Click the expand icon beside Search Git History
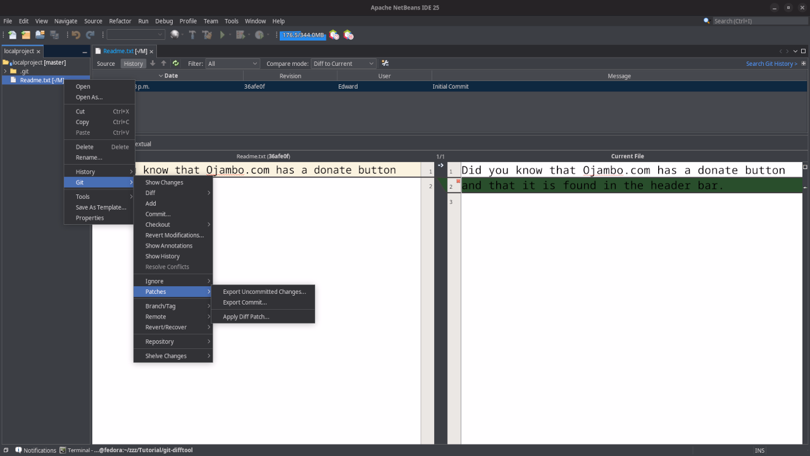This screenshot has width=810, height=456. tap(804, 63)
